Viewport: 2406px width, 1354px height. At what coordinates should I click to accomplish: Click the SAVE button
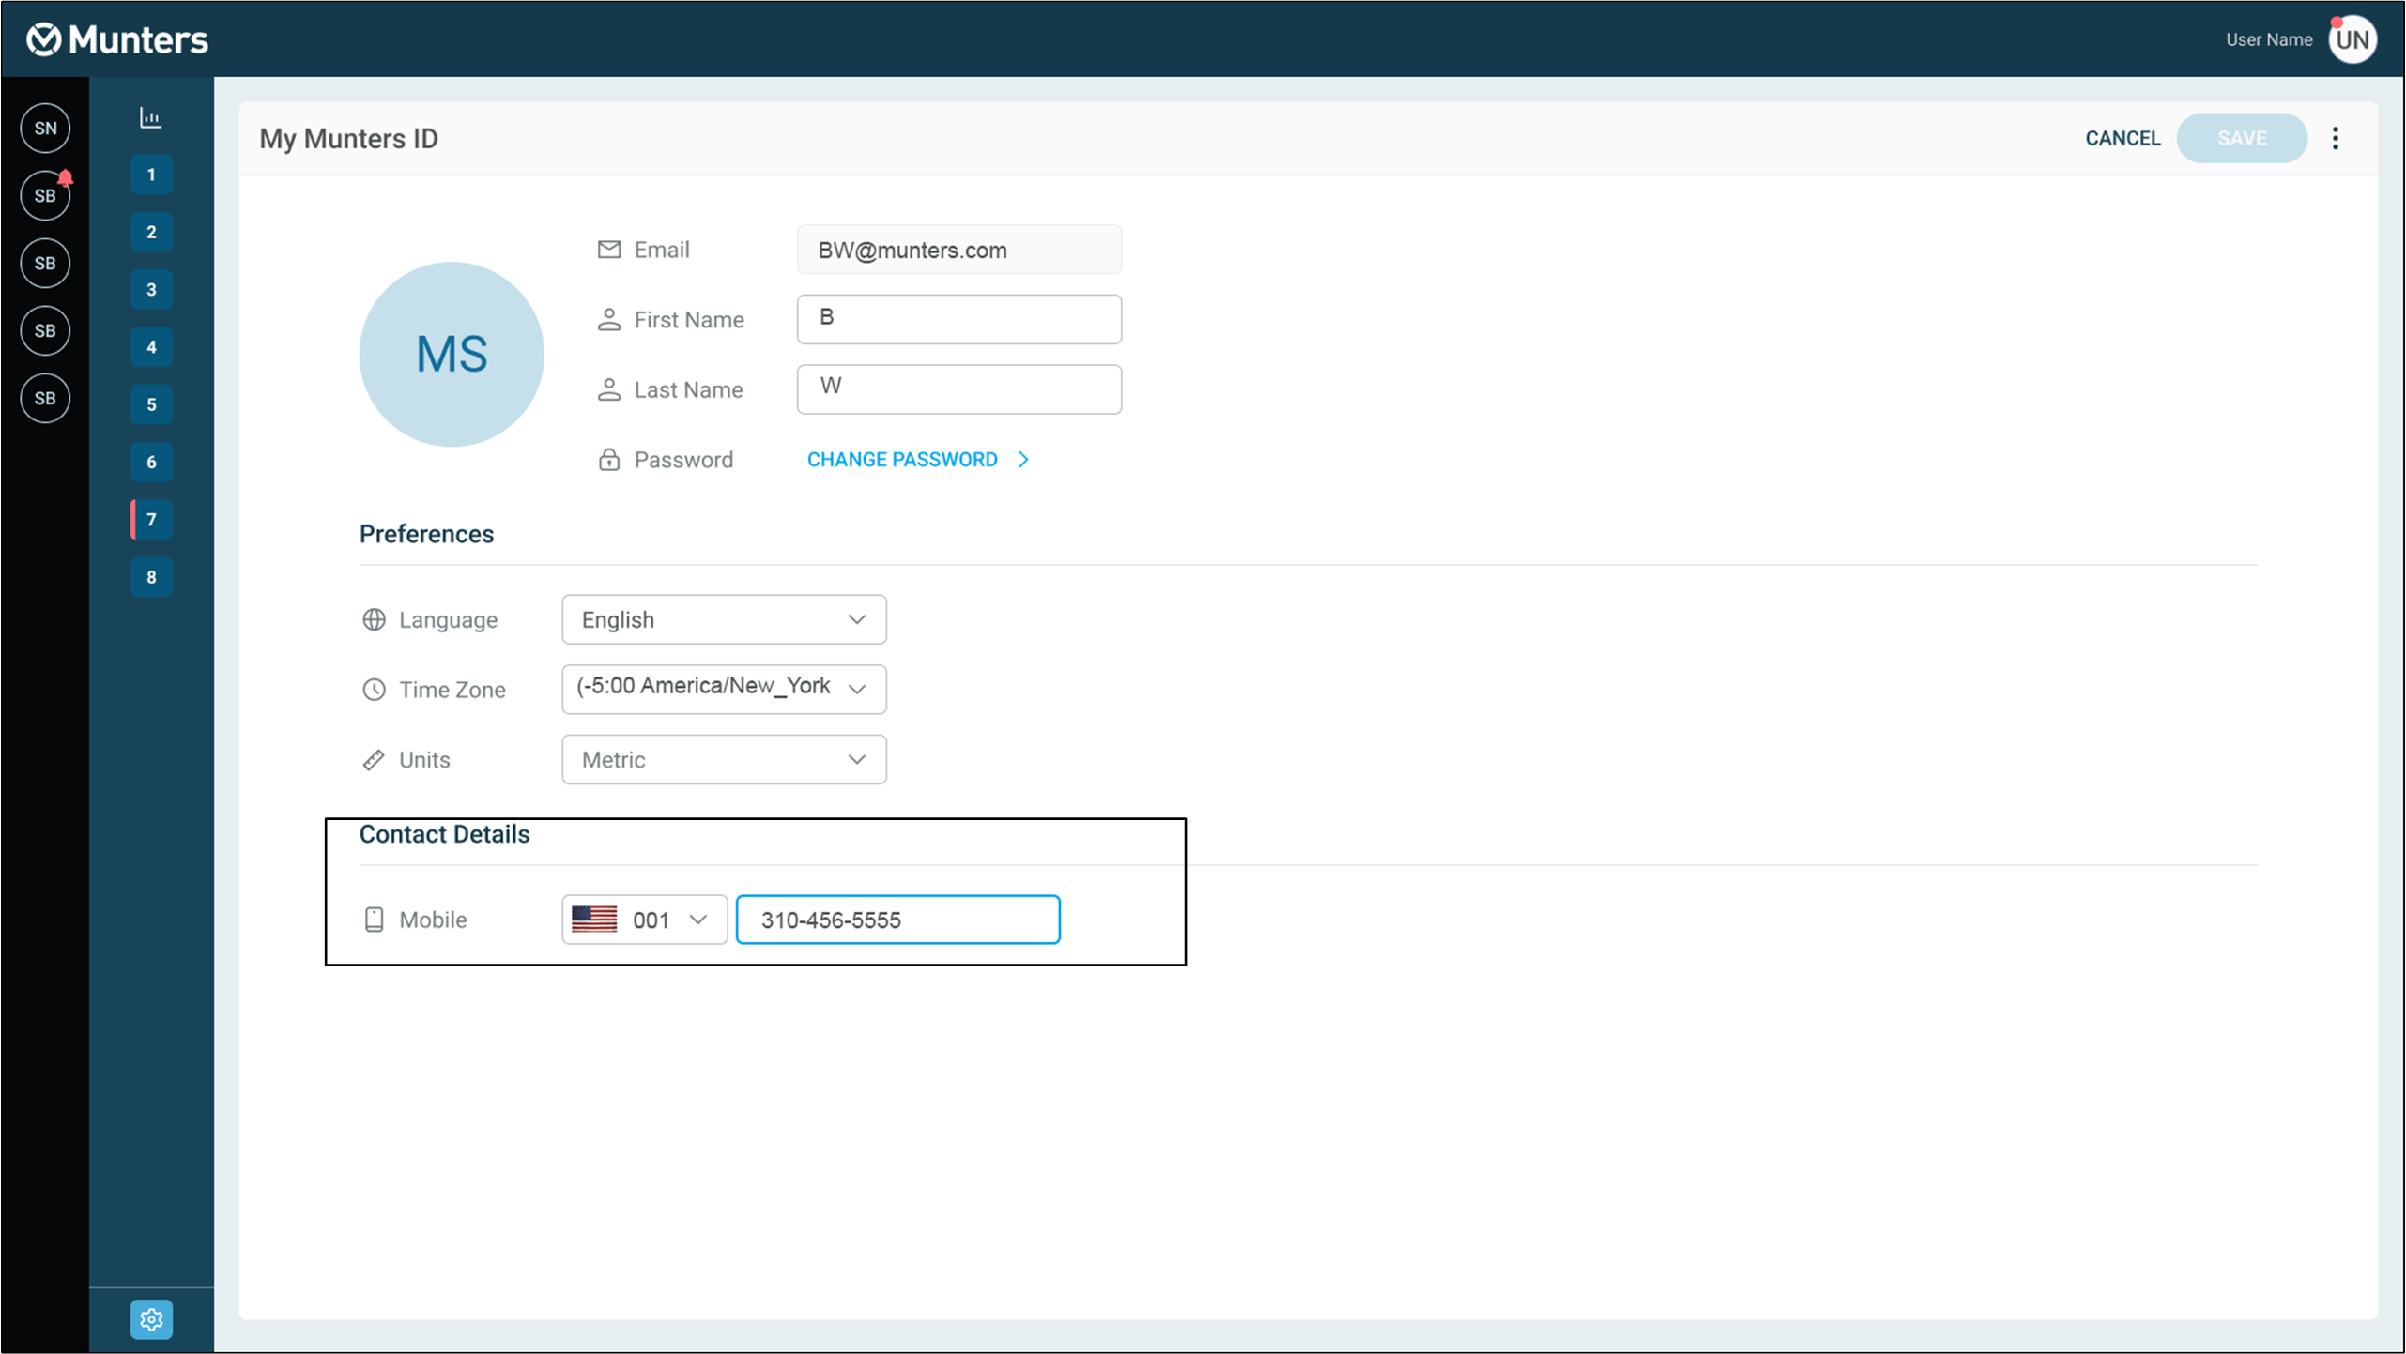tap(2241, 138)
